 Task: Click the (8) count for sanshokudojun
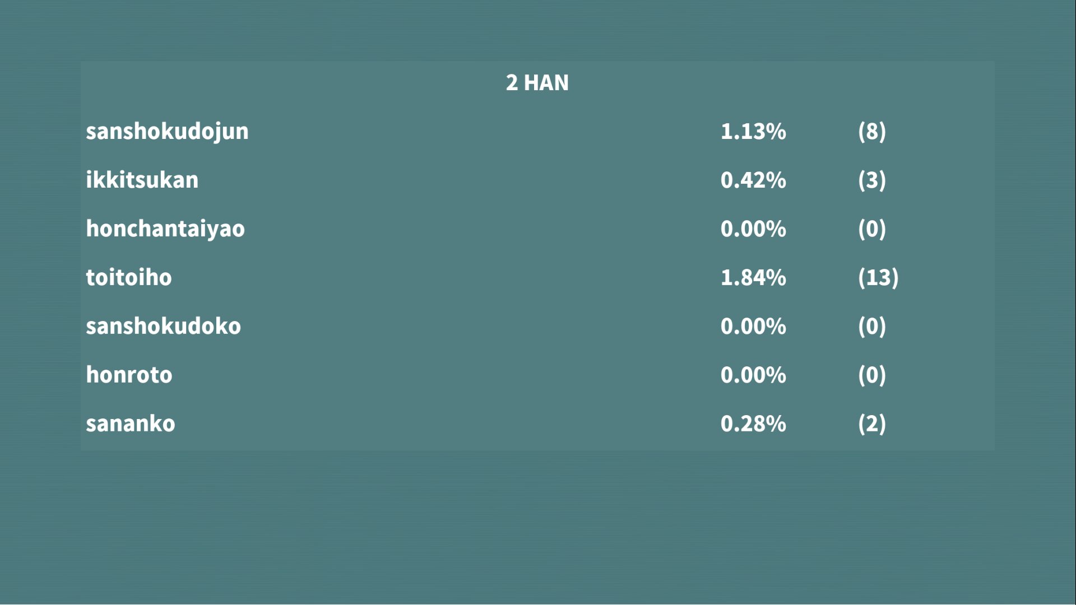tap(871, 132)
